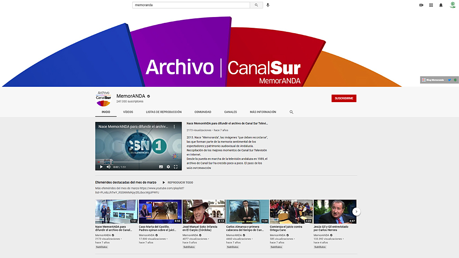Viewport: 459px width, 258px height.
Task: Click José Manuel Soto video title
Action: click(200, 228)
